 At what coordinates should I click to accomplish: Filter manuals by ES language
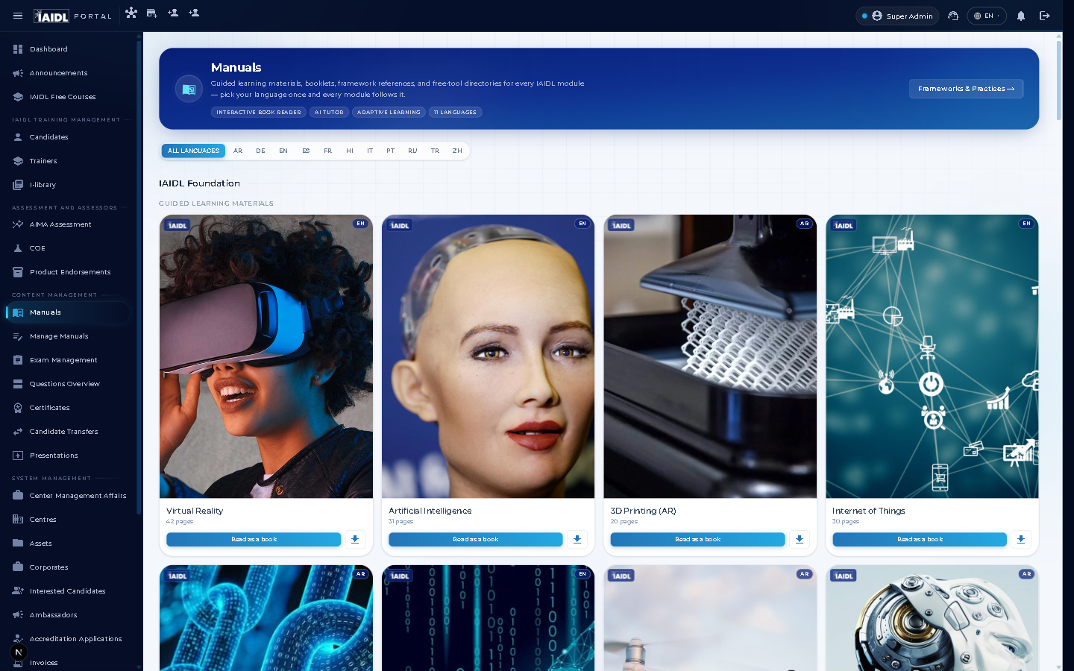[306, 151]
